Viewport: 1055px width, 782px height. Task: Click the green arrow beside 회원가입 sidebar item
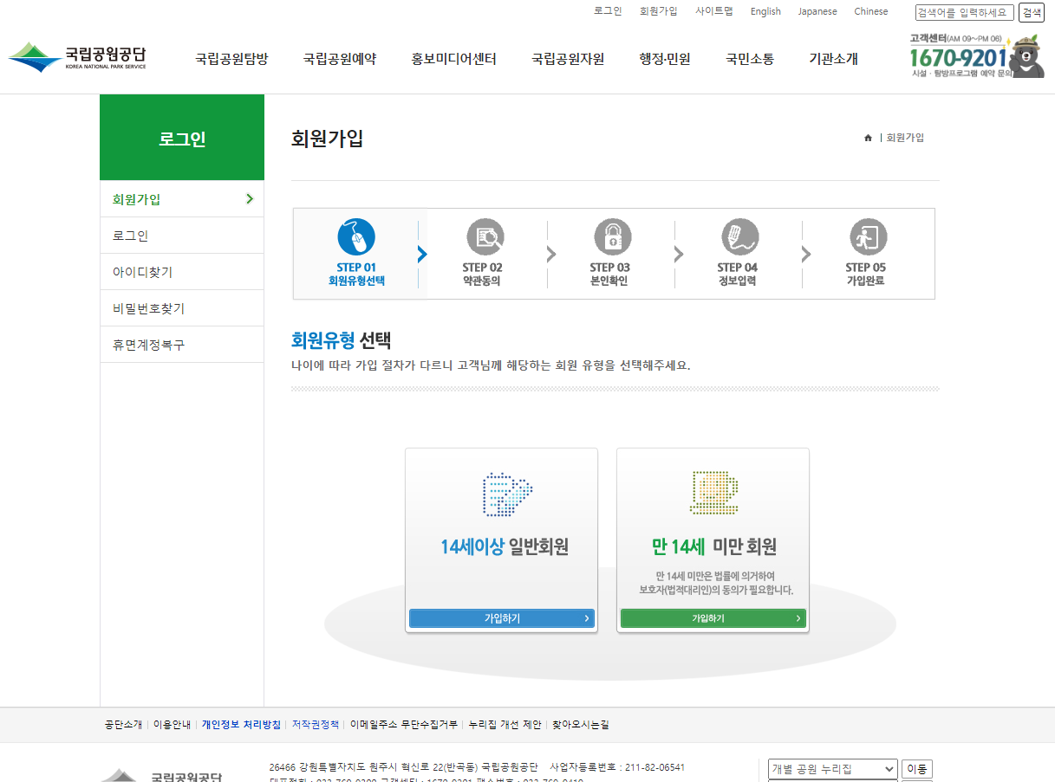(250, 199)
